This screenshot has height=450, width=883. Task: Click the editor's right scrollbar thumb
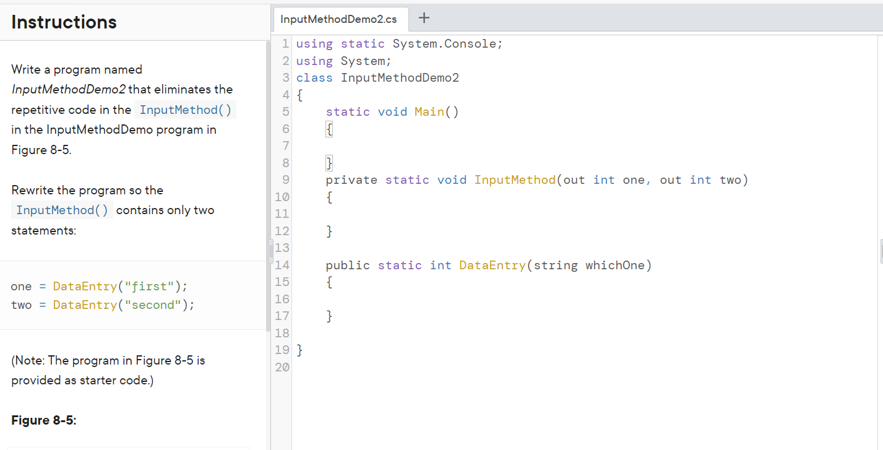point(879,251)
